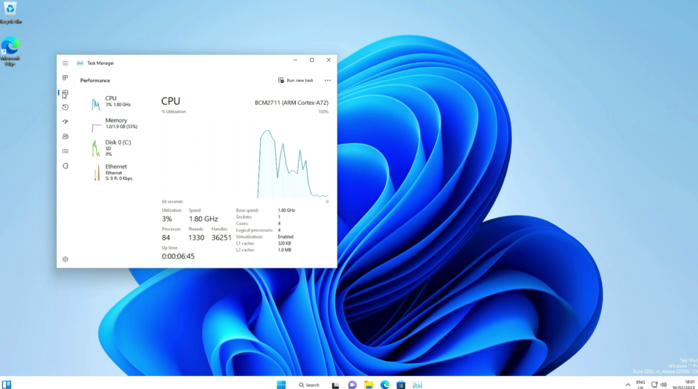Open the Windows Start menu
Screen dimensions: 698x389
click(x=282, y=385)
